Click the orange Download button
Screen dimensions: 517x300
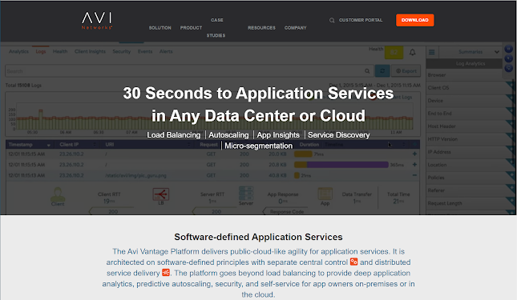[414, 20]
